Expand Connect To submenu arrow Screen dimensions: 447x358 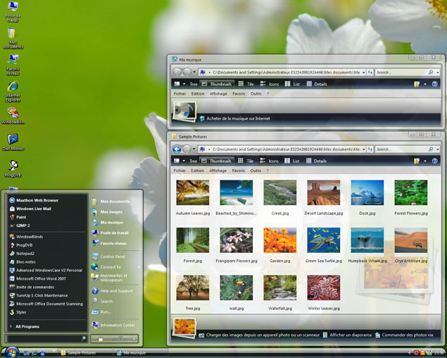(x=139, y=267)
